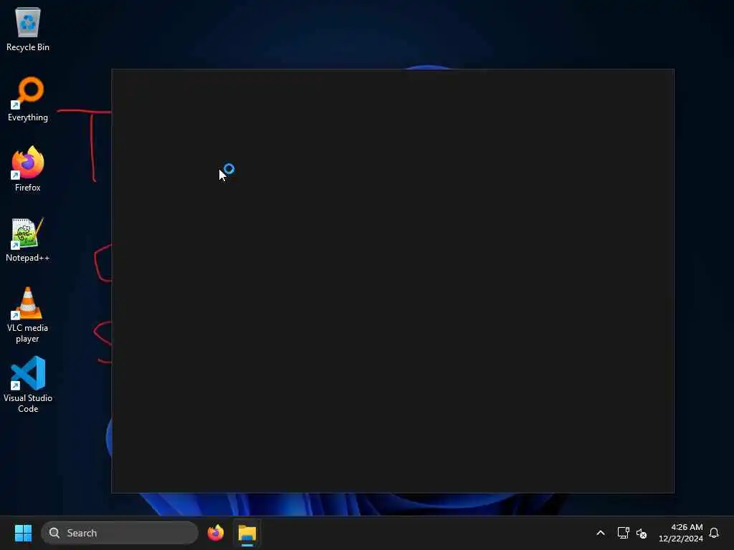Select the VLC media player shortcut
This screenshot has height=550, width=734.
[x=28, y=315]
